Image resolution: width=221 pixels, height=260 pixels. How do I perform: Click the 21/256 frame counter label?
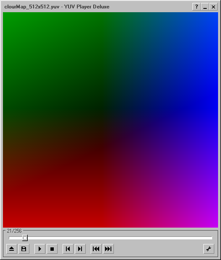click(14, 231)
